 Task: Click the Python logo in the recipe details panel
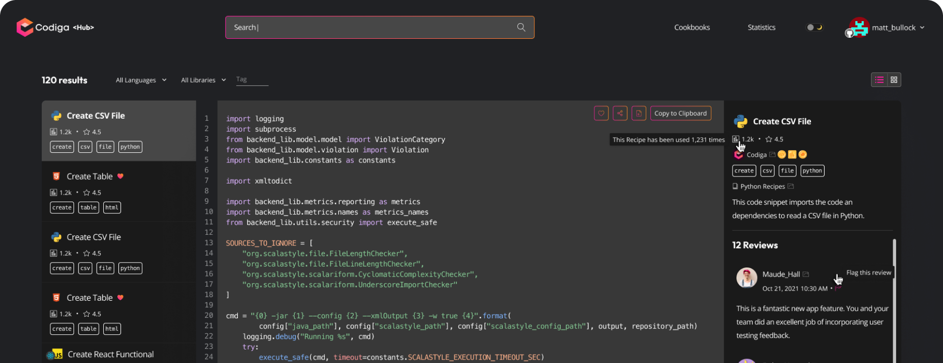coord(740,121)
